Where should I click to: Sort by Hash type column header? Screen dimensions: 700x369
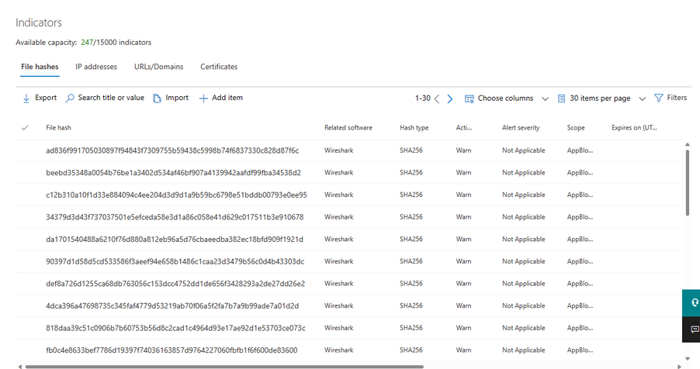click(414, 128)
